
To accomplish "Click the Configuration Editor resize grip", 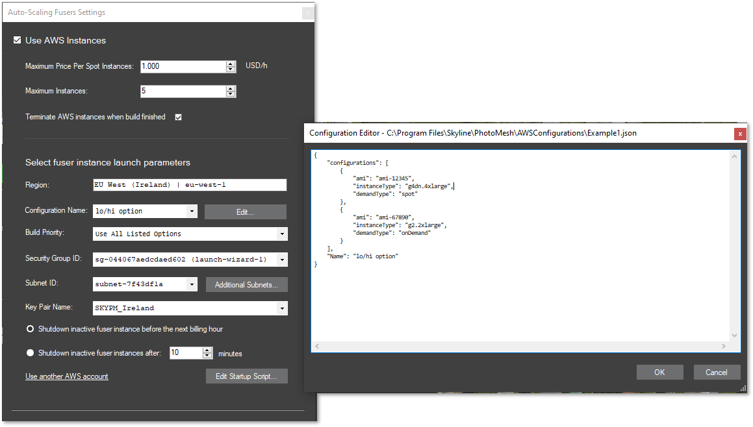I will click(743, 389).
